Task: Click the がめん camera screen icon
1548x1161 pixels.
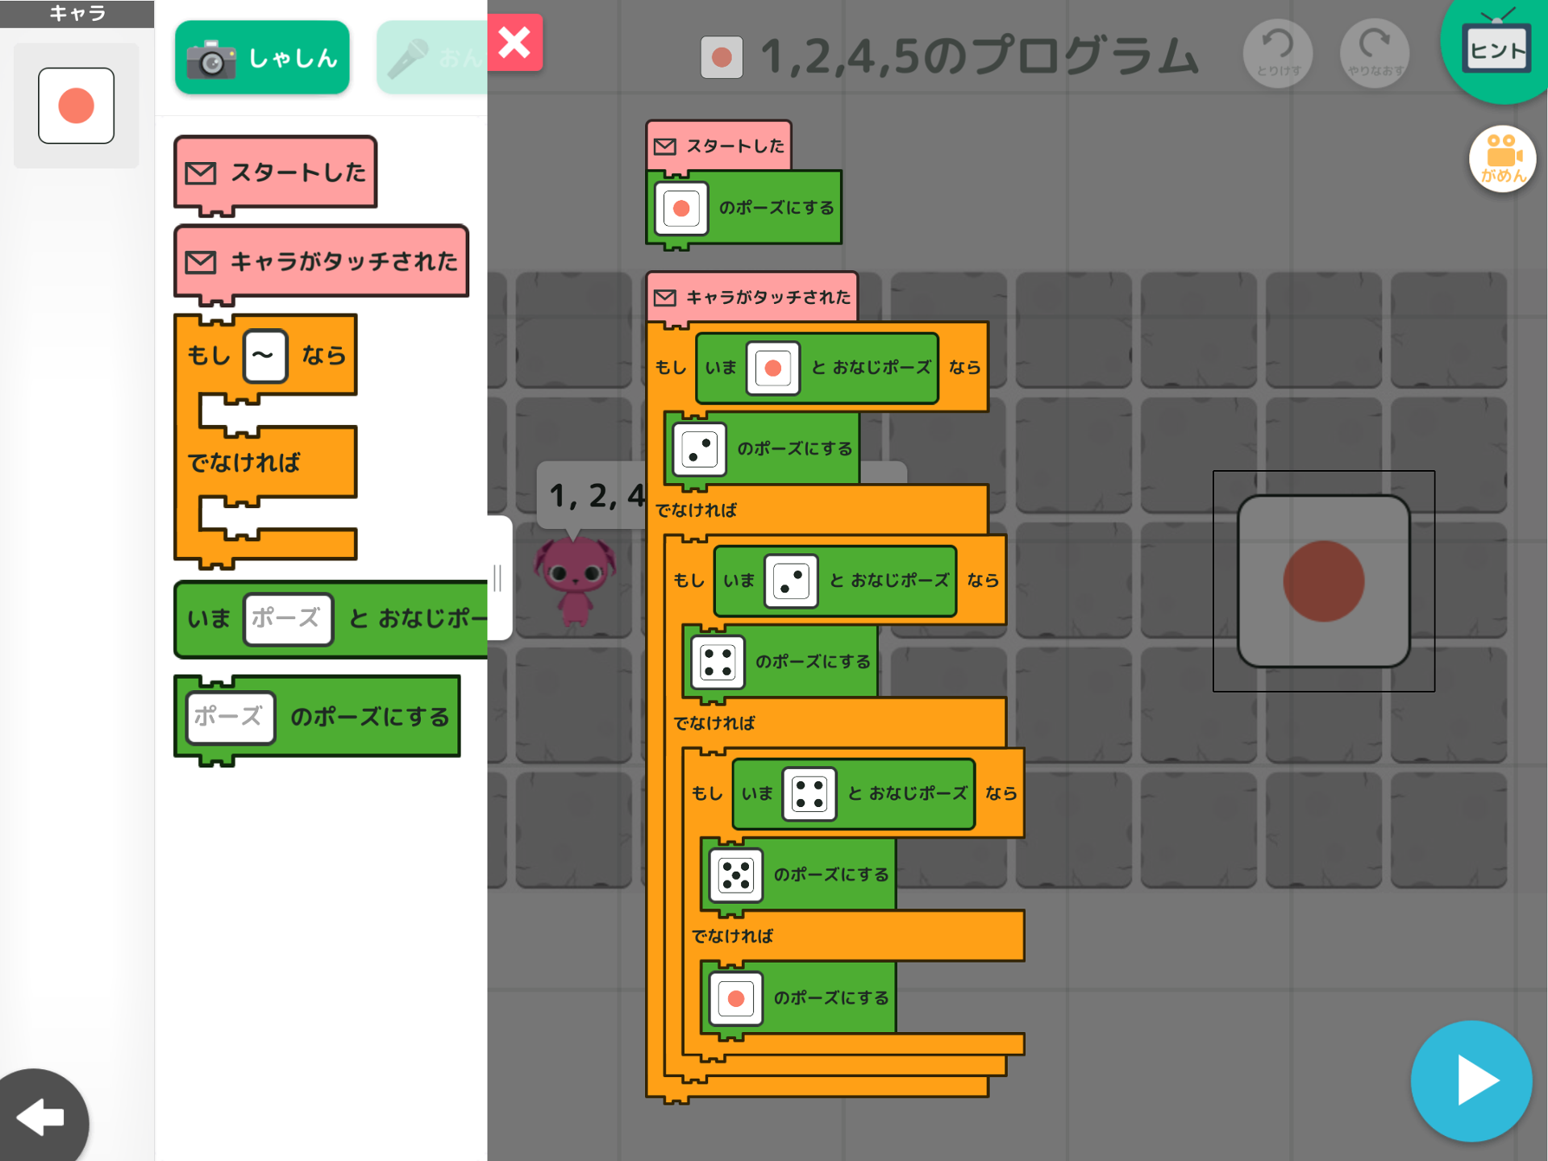Action: [1502, 159]
